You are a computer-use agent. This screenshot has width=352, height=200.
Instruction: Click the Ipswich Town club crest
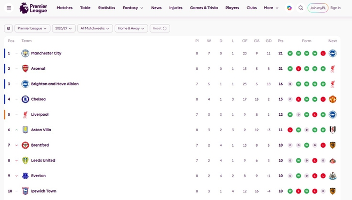25,191
